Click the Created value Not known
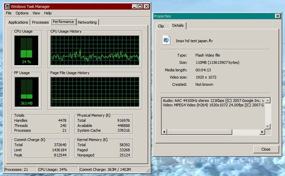The height and width of the screenshot is (176, 285). tap(204, 84)
